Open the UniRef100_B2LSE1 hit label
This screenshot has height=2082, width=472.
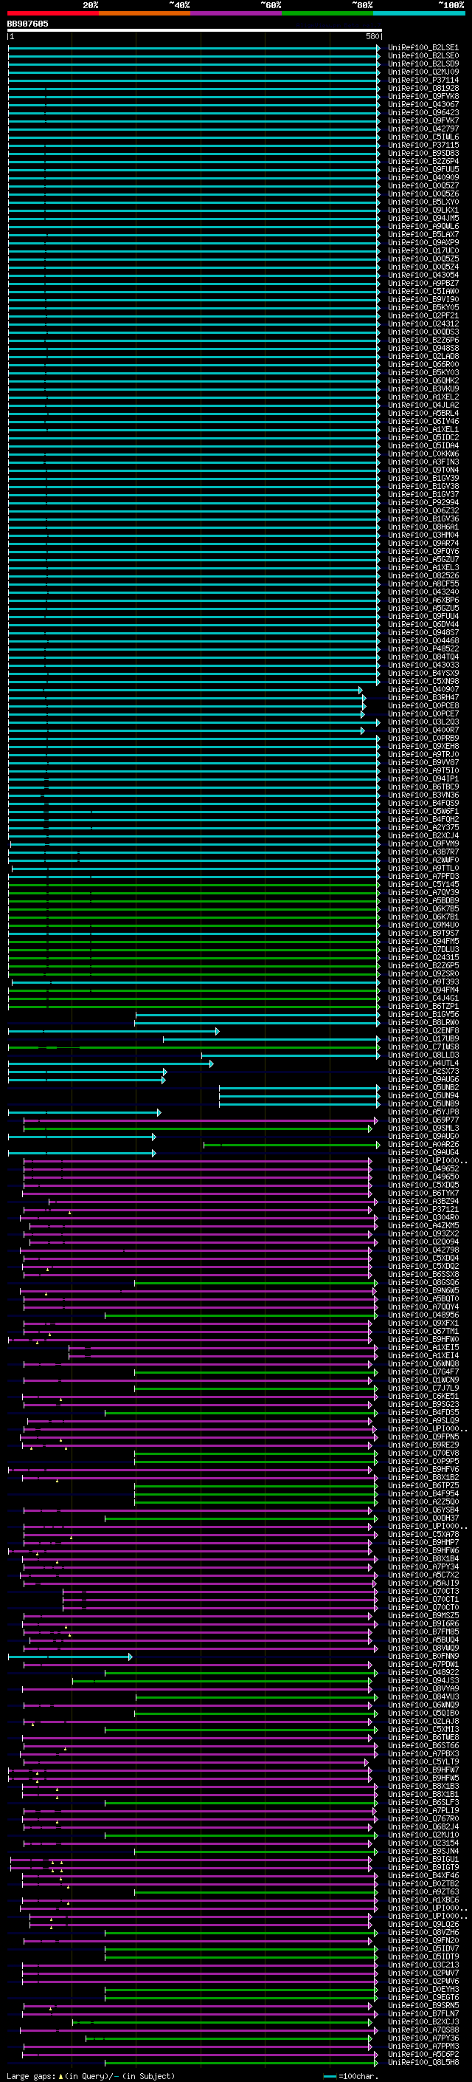point(423,48)
